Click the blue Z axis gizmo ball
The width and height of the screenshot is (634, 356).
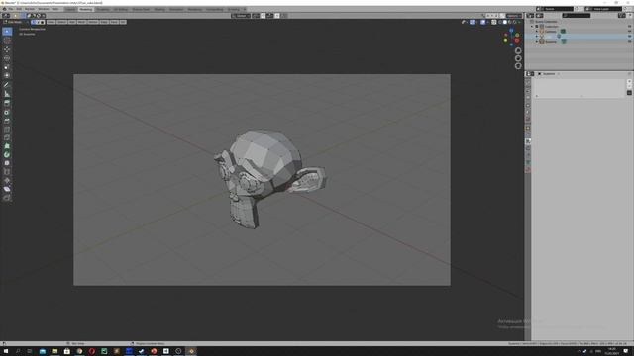(511, 30)
